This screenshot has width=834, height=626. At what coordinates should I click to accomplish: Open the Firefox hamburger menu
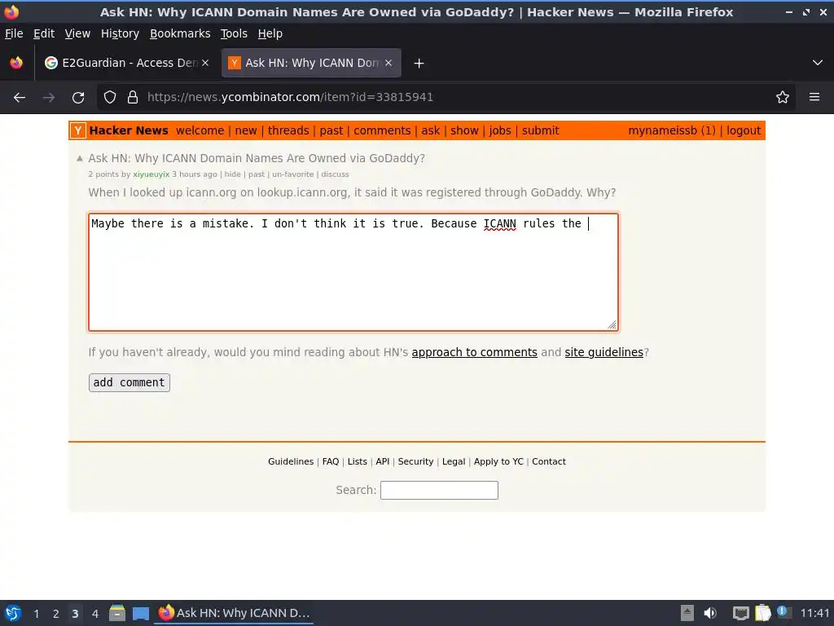coord(814,98)
